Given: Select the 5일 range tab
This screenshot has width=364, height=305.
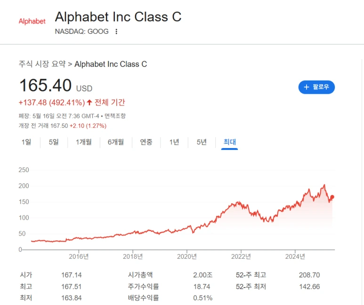Looking at the screenshot, I should click(x=54, y=142).
